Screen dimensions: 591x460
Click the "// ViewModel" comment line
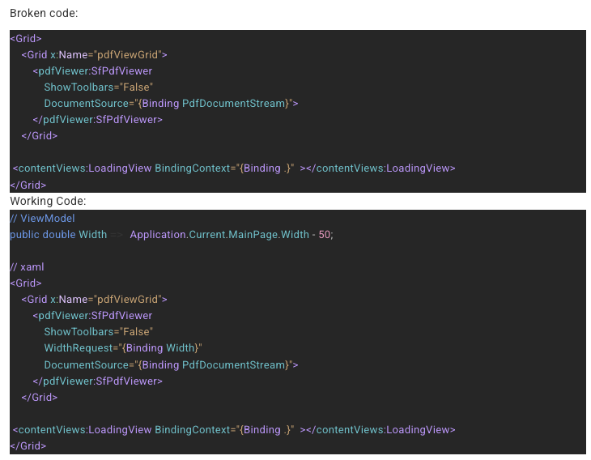[42, 218]
